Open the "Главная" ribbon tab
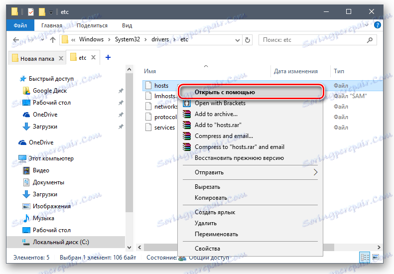The width and height of the screenshot is (394, 274). (x=51, y=25)
